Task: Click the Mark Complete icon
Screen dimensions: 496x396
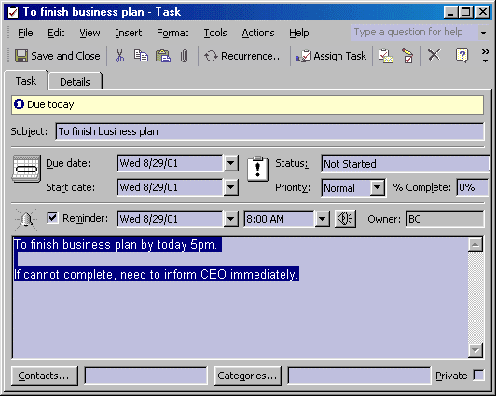Action: [x=407, y=56]
